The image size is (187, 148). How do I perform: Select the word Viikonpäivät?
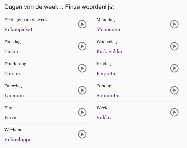pyautogui.click(x=18, y=30)
